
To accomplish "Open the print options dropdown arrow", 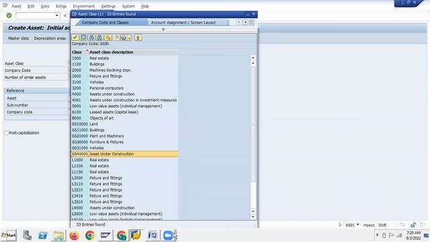I will (129, 38).
